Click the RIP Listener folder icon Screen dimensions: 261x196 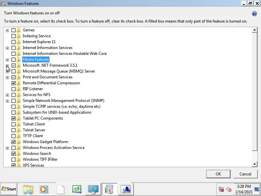pos(19,89)
